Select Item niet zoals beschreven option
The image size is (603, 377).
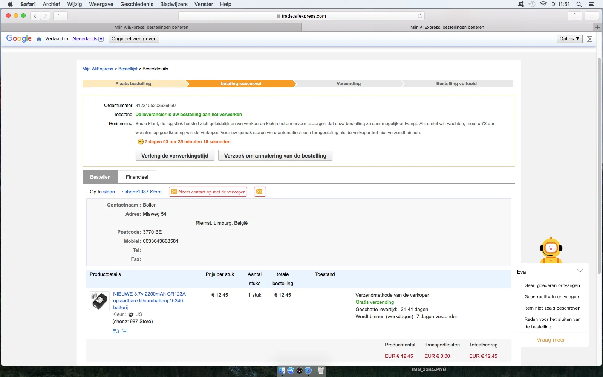pos(552,308)
